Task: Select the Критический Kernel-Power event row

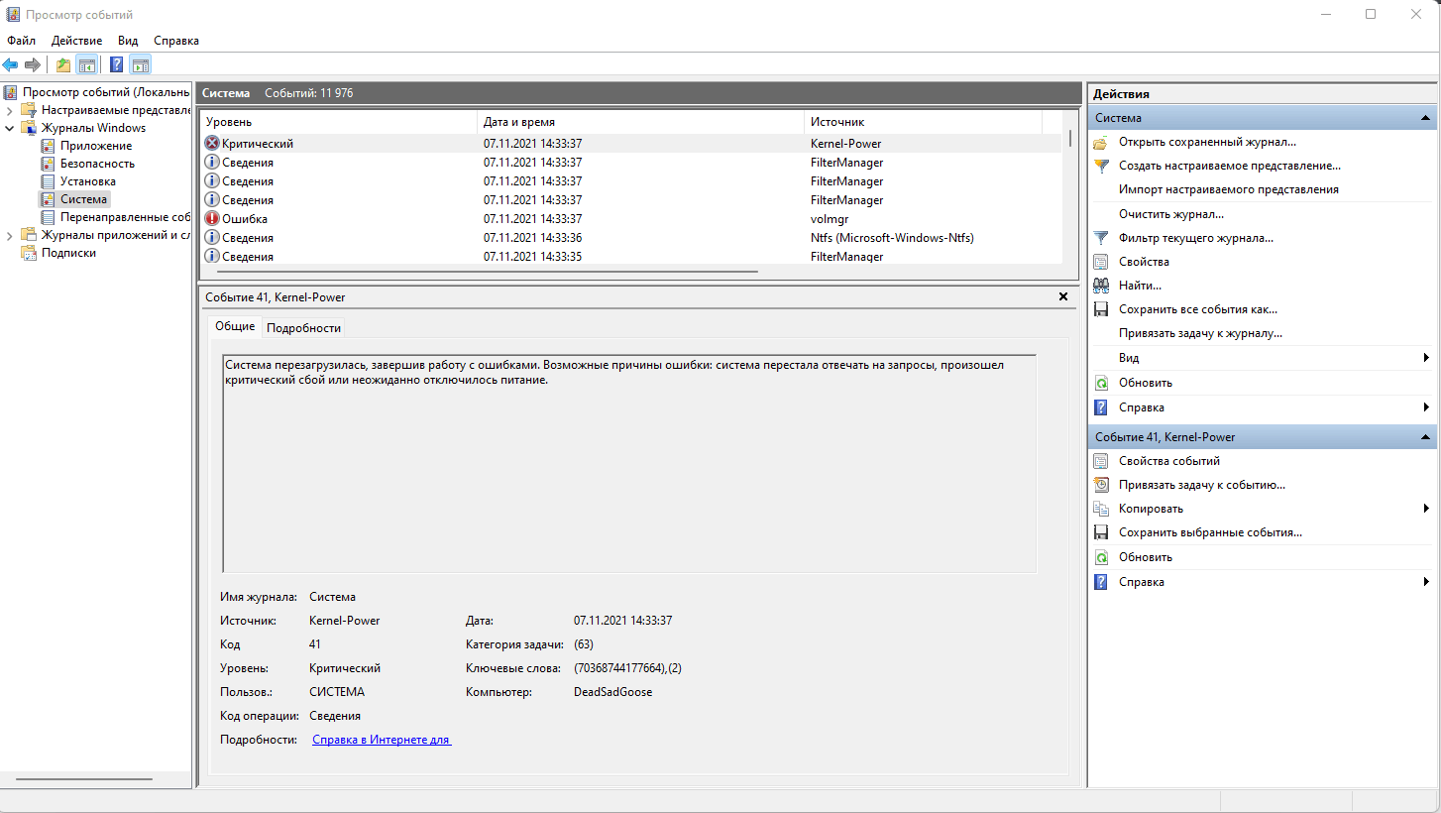Action: (631, 144)
